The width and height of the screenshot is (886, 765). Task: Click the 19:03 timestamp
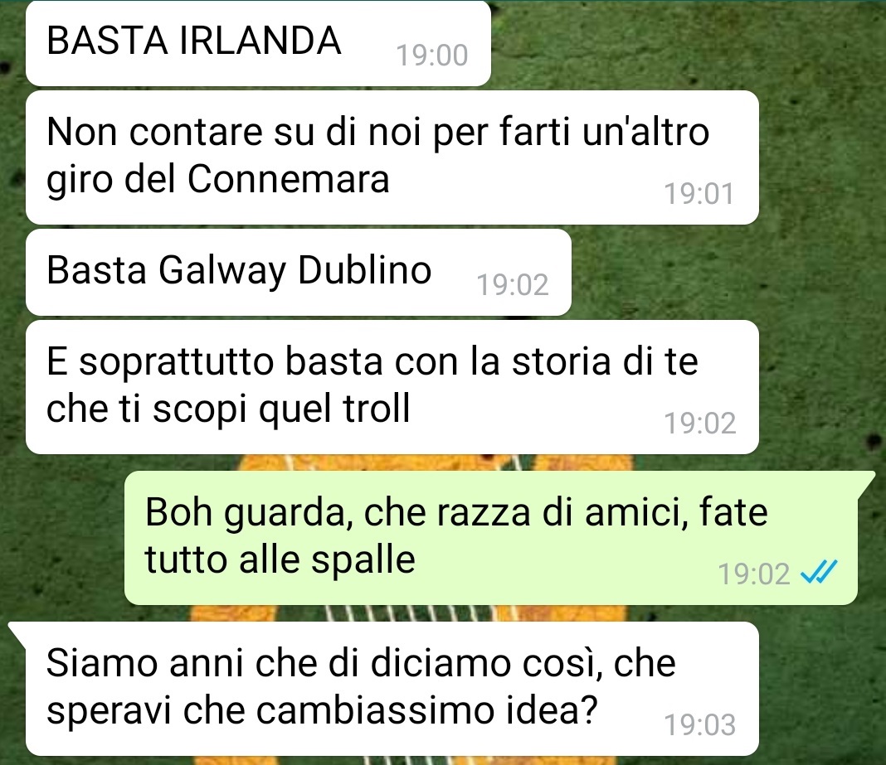(699, 724)
